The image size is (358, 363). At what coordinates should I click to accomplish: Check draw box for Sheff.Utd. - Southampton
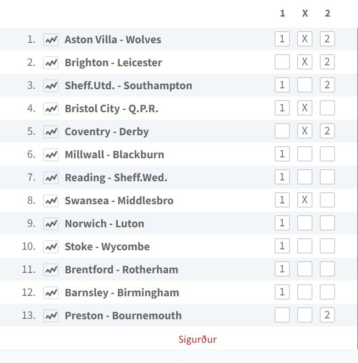tap(305, 85)
